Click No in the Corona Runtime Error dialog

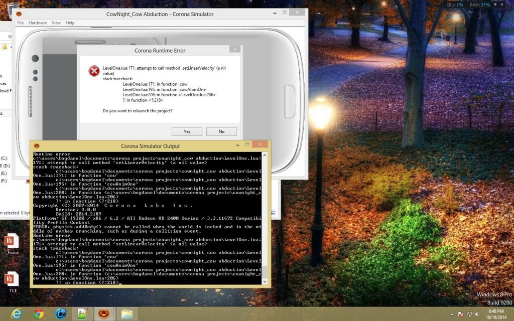[221, 131]
